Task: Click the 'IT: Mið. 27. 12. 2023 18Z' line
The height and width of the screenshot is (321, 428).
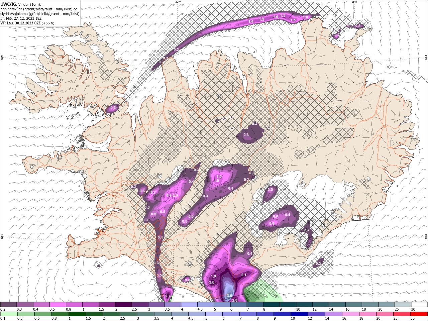Action: [x=21, y=18]
